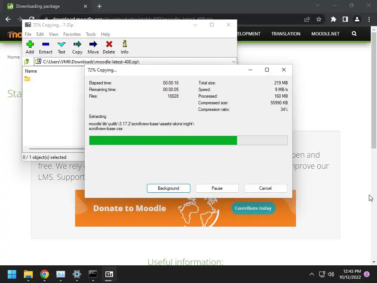This screenshot has height=283, width=377.
Task: Open the resource monitor taskbar icon
Action: click(61, 274)
